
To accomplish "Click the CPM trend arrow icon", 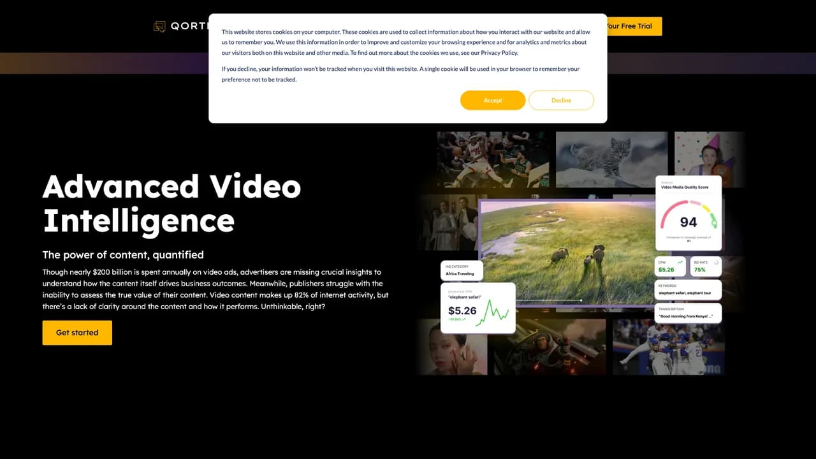I will [x=680, y=262].
